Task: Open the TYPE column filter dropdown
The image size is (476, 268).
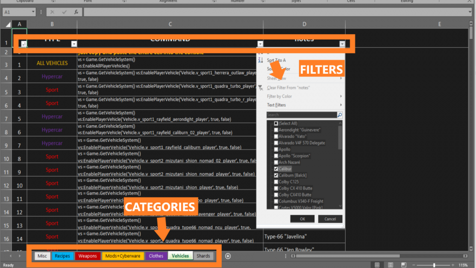Action: [74, 44]
